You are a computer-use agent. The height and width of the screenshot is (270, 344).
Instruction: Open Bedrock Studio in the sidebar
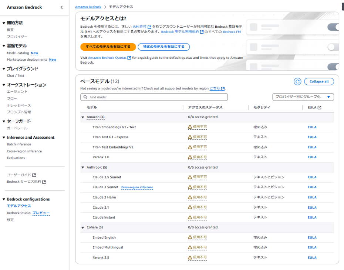(x=18, y=213)
